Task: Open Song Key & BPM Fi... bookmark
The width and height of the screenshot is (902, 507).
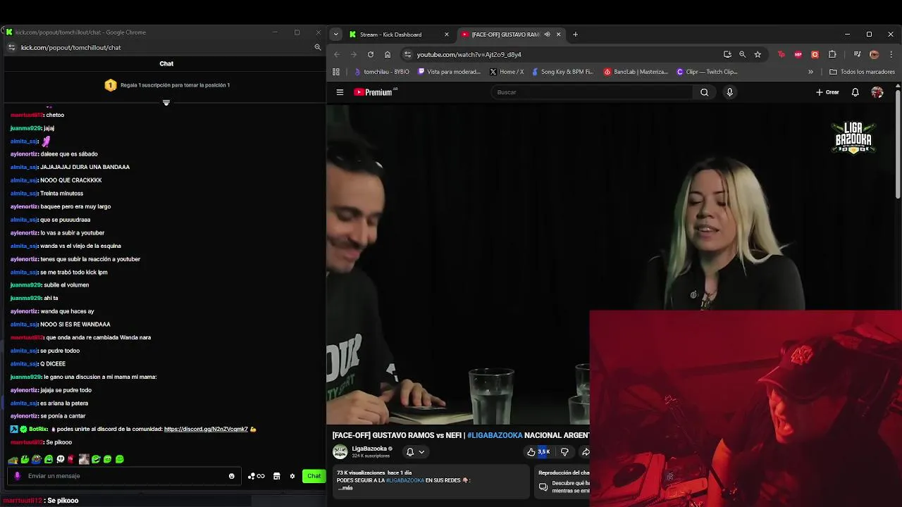Action: click(562, 72)
